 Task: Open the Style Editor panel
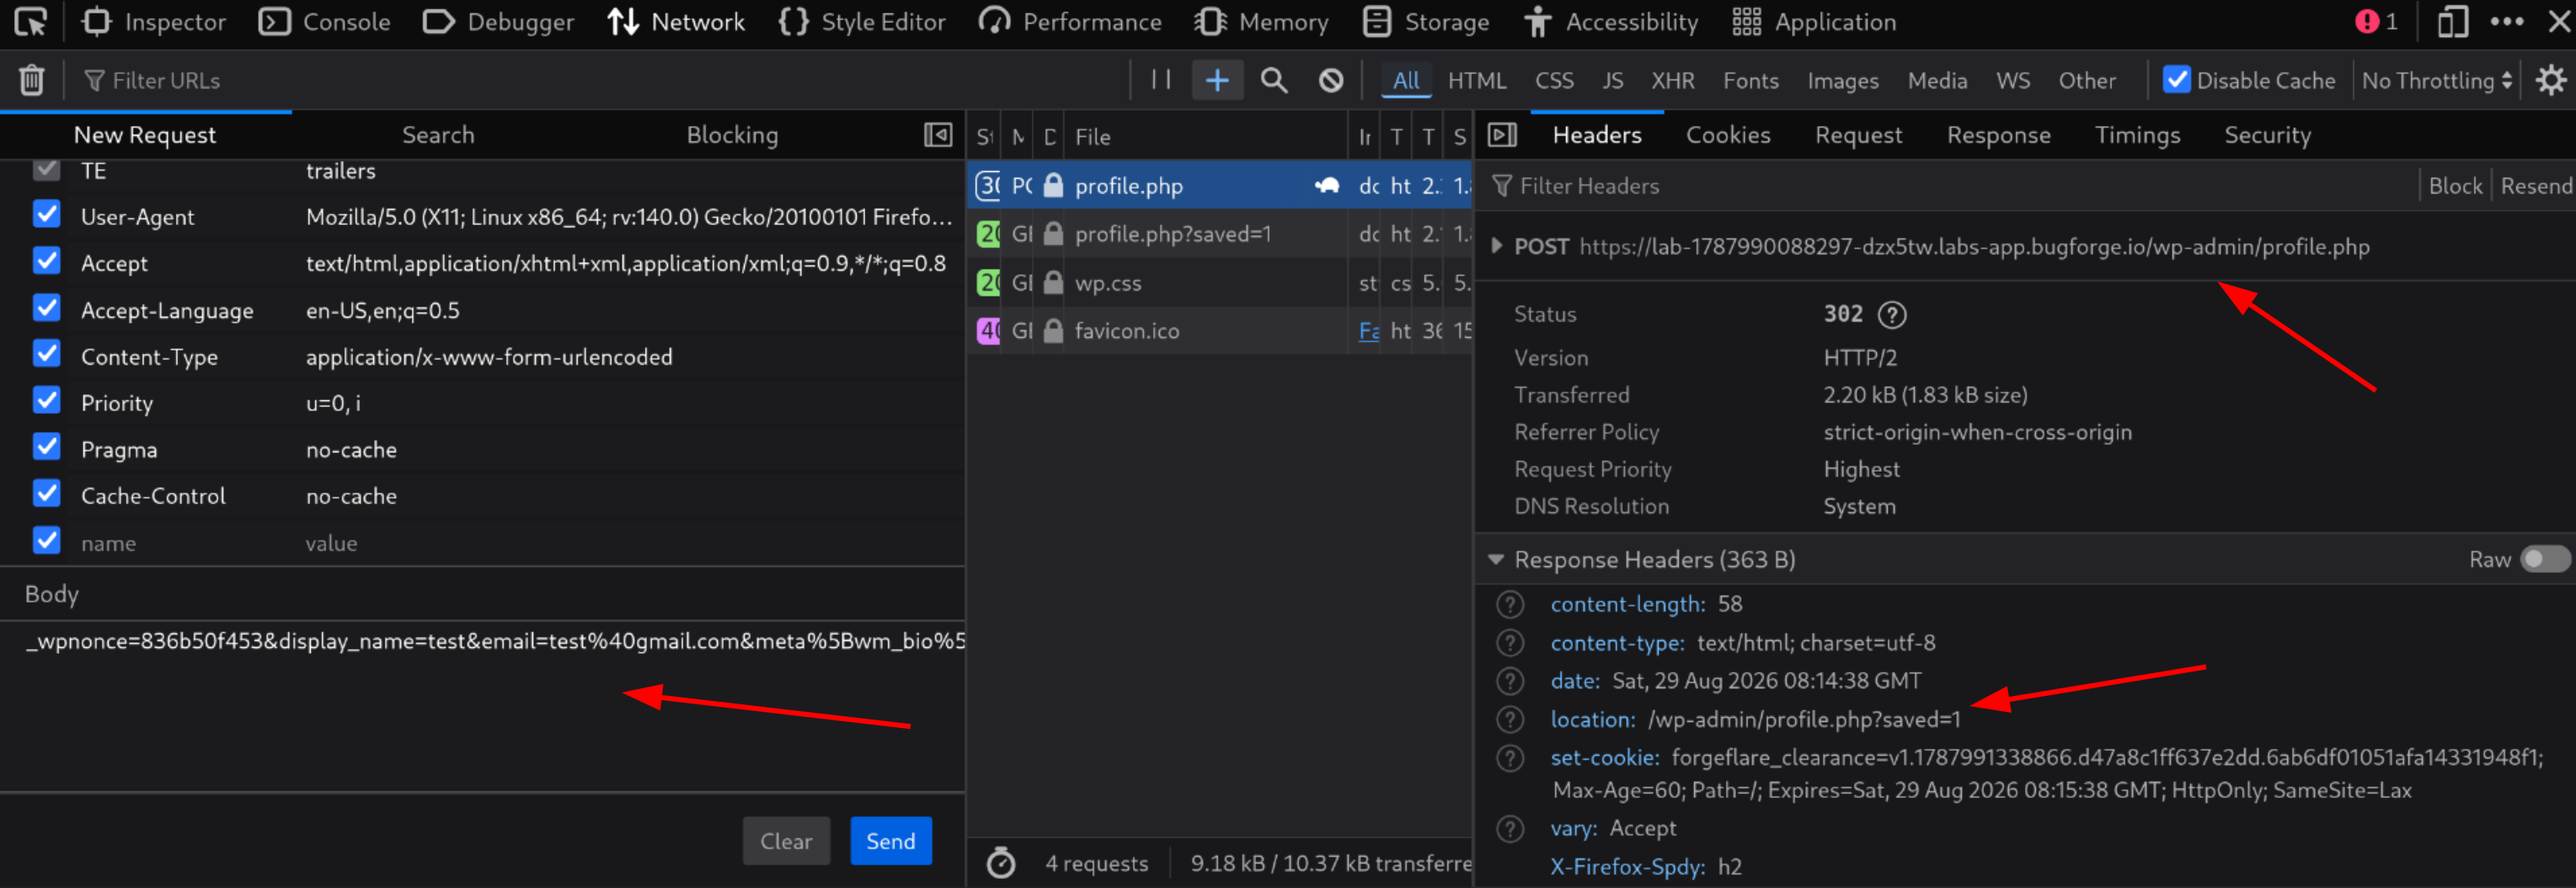862,22
